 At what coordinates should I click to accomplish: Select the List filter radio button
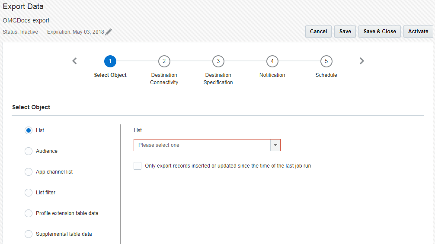[x=29, y=193]
